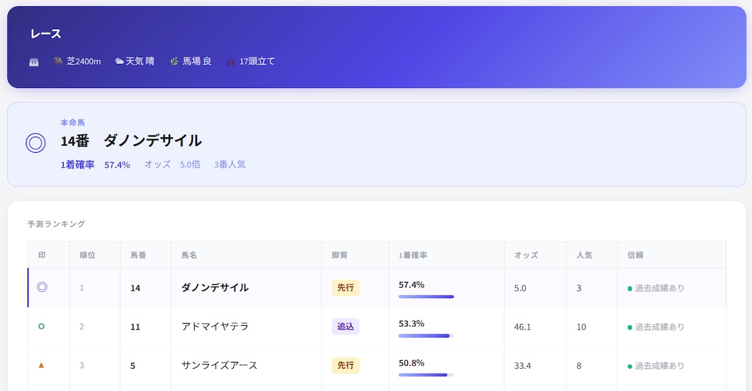Click the odds value 46.1
This screenshot has height=391, width=752.
pyautogui.click(x=523, y=327)
